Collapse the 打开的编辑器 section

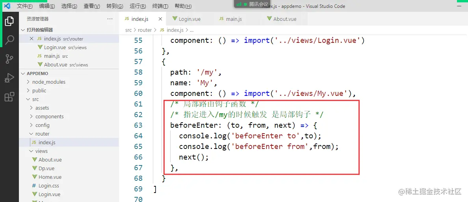click(x=69, y=30)
